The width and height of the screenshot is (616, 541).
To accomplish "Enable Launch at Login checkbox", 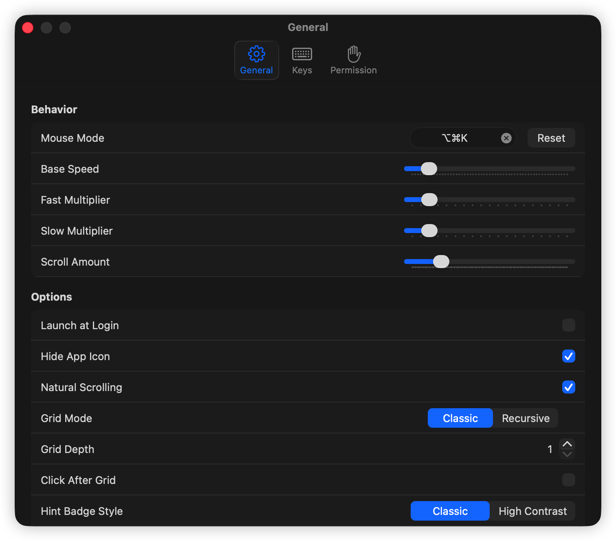I will 569,325.
